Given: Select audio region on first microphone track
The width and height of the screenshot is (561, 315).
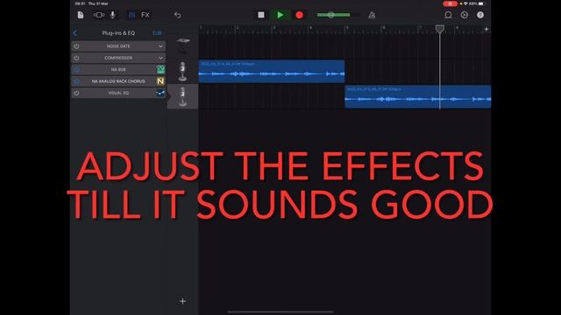Looking at the screenshot, I should tap(272, 72).
